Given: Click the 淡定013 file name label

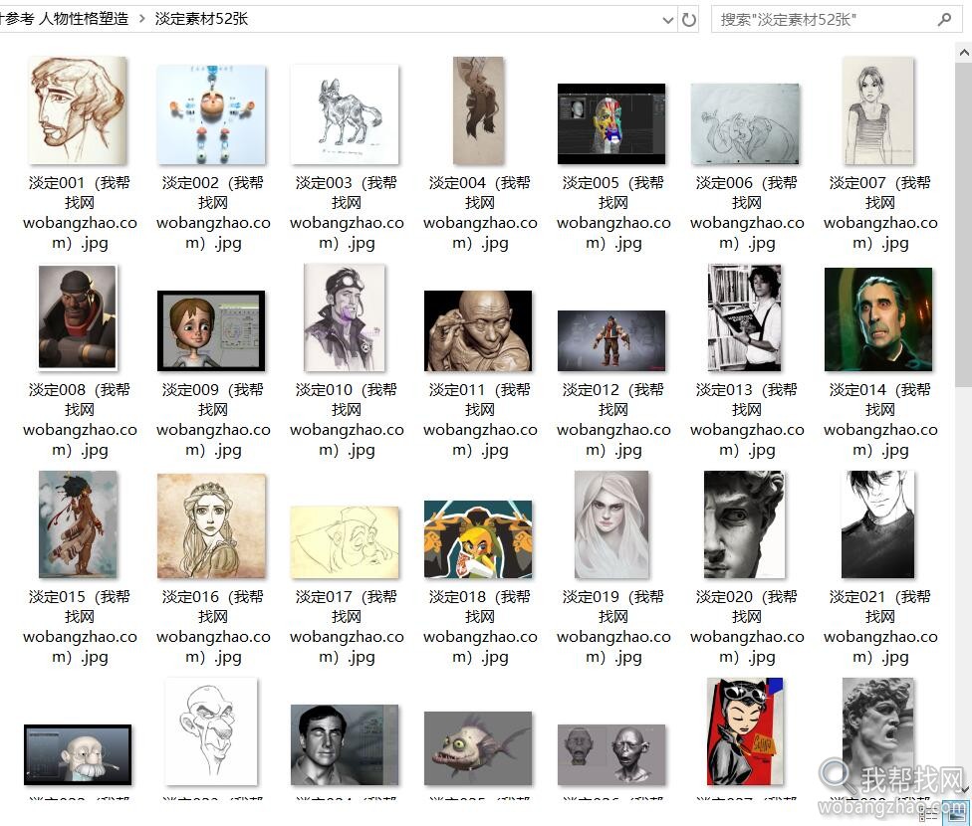Looking at the screenshot, I should (x=747, y=420).
